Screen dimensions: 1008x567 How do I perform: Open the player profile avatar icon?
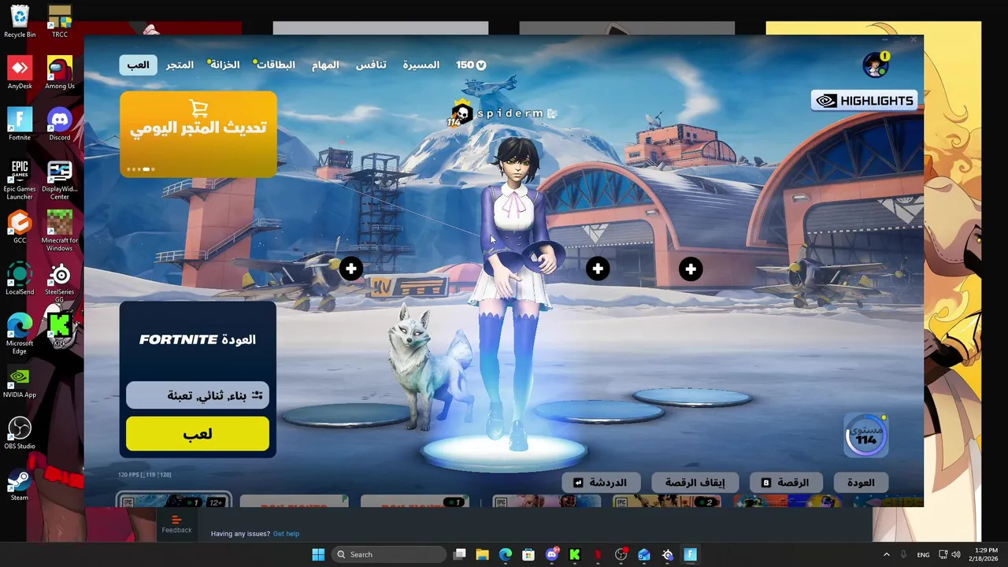pos(875,65)
